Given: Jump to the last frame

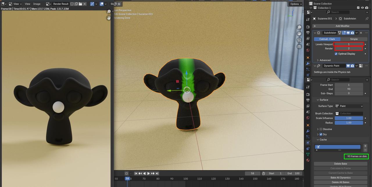Looking at the screenshot, I should (x=157, y=173).
